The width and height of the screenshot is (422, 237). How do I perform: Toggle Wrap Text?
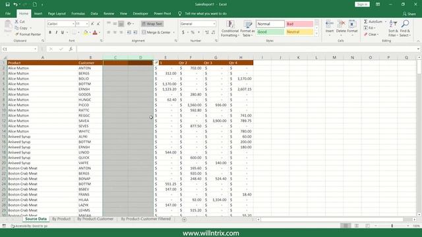[x=152, y=24]
